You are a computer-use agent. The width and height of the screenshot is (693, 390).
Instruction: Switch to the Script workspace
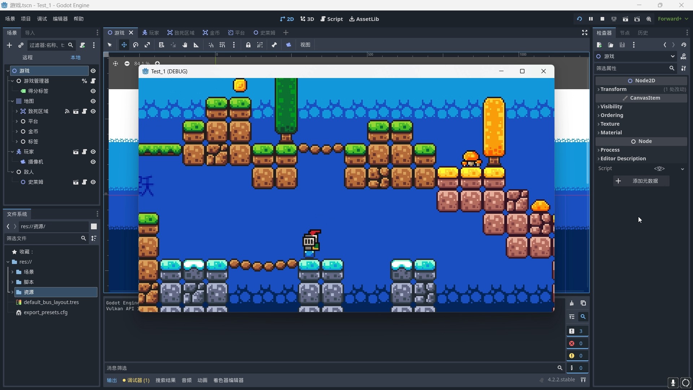332,19
